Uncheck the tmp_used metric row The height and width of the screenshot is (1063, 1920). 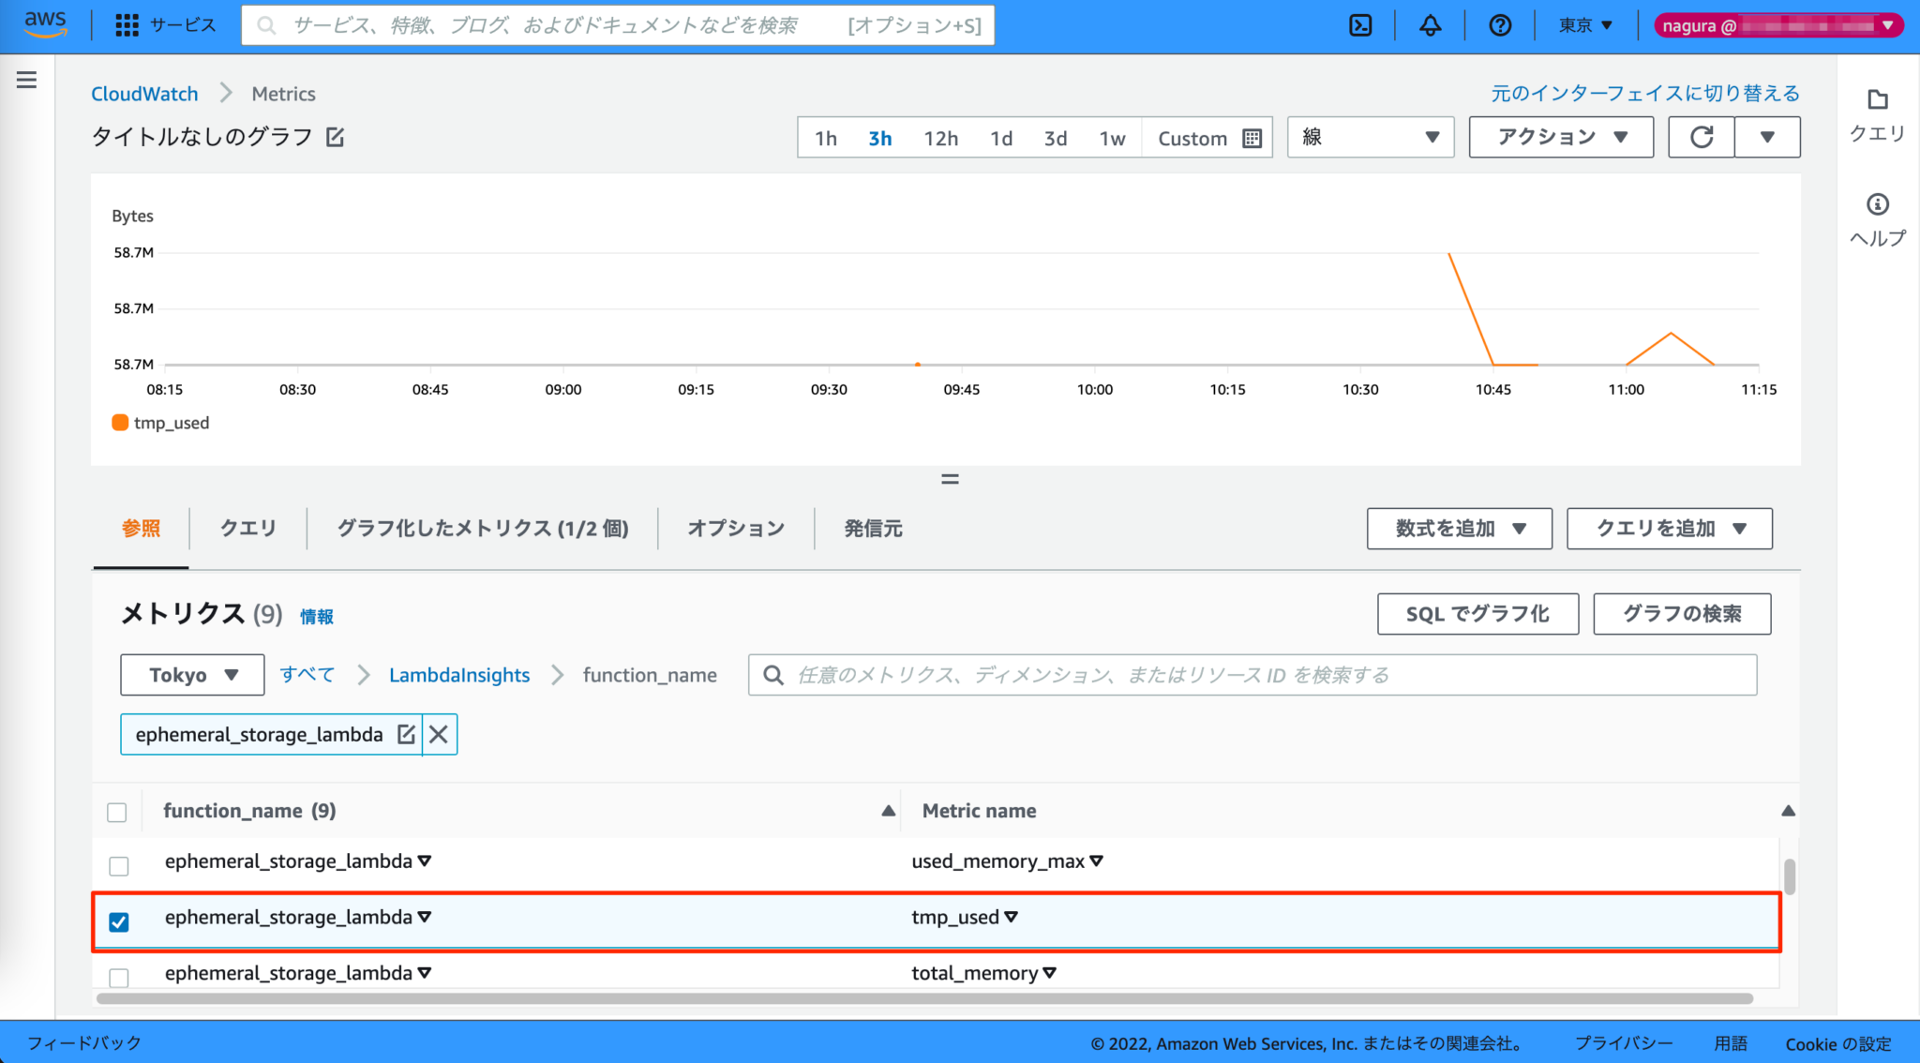119,922
